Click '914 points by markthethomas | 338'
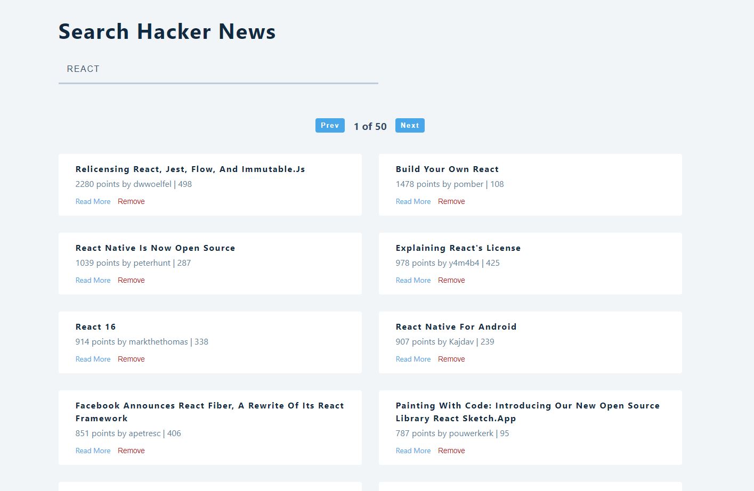This screenshot has height=491, width=754. [142, 342]
